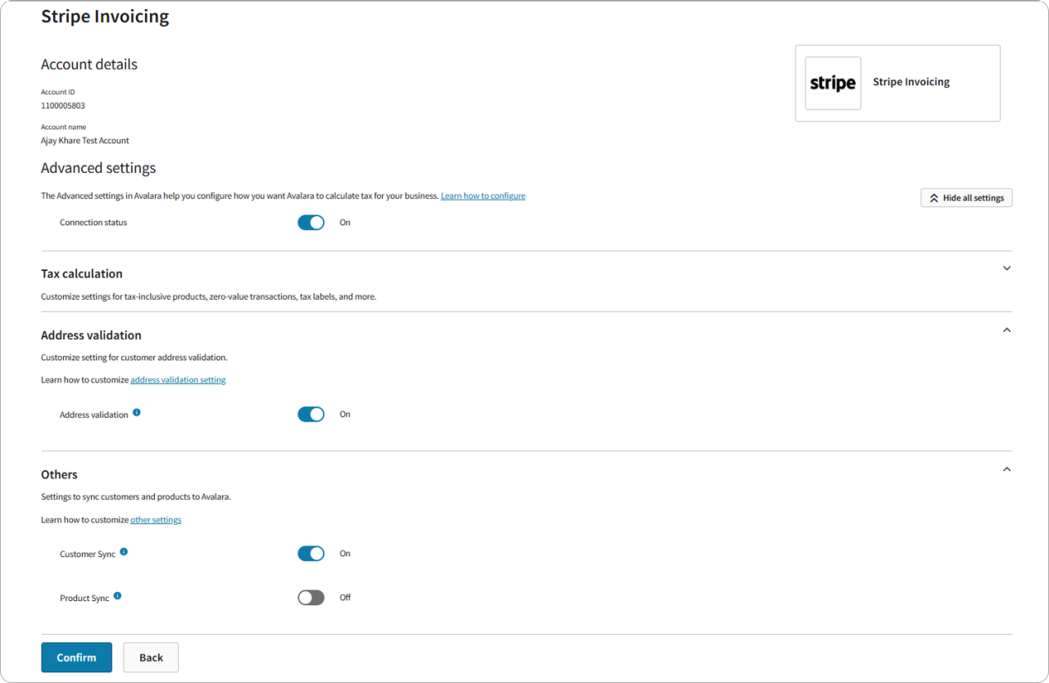This screenshot has width=1049, height=683.
Task: Click the info icon beside Address validation
Action: point(137,413)
